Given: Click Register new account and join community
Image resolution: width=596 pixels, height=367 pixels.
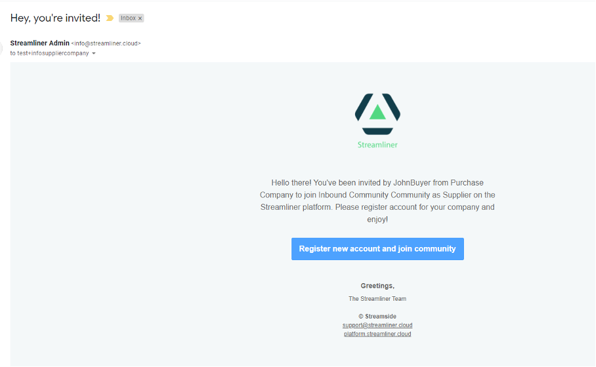Looking at the screenshot, I should 377,249.
